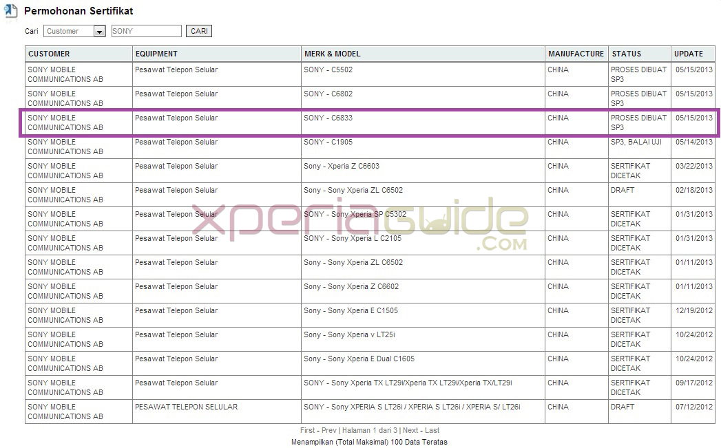The height and width of the screenshot is (448, 721).
Task: Click the Halaman 1 dari 3 page indicator
Action: pyautogui.click(x=370, y=430)
